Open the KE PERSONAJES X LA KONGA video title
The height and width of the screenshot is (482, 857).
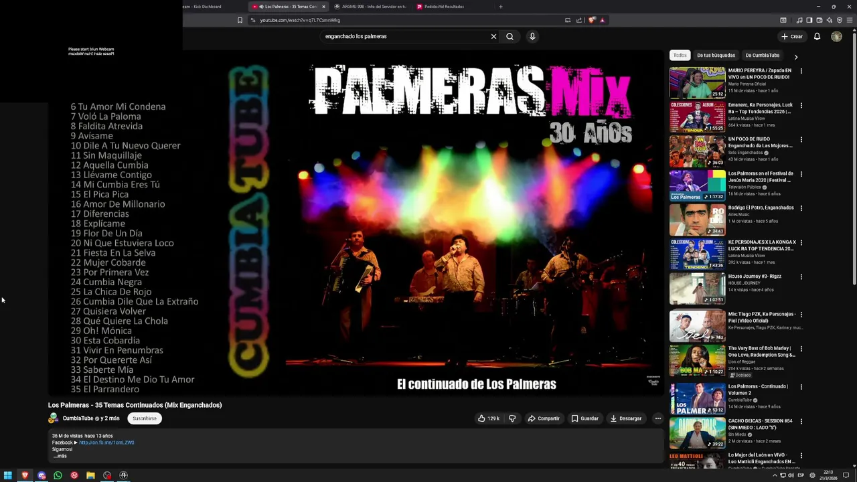pyautogui.click(x=761, y=245)
